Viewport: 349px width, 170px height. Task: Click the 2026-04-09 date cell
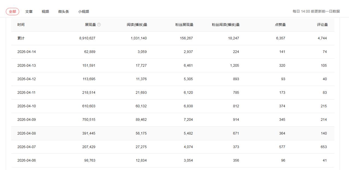point(26,120)
